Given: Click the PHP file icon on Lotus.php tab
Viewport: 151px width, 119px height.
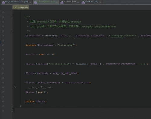Looking at the screenshot, I should pos(62,2).
